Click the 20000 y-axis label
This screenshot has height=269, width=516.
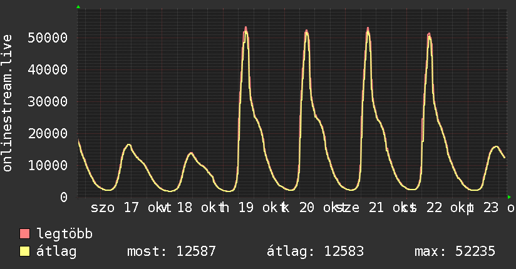tap(48, 133)
